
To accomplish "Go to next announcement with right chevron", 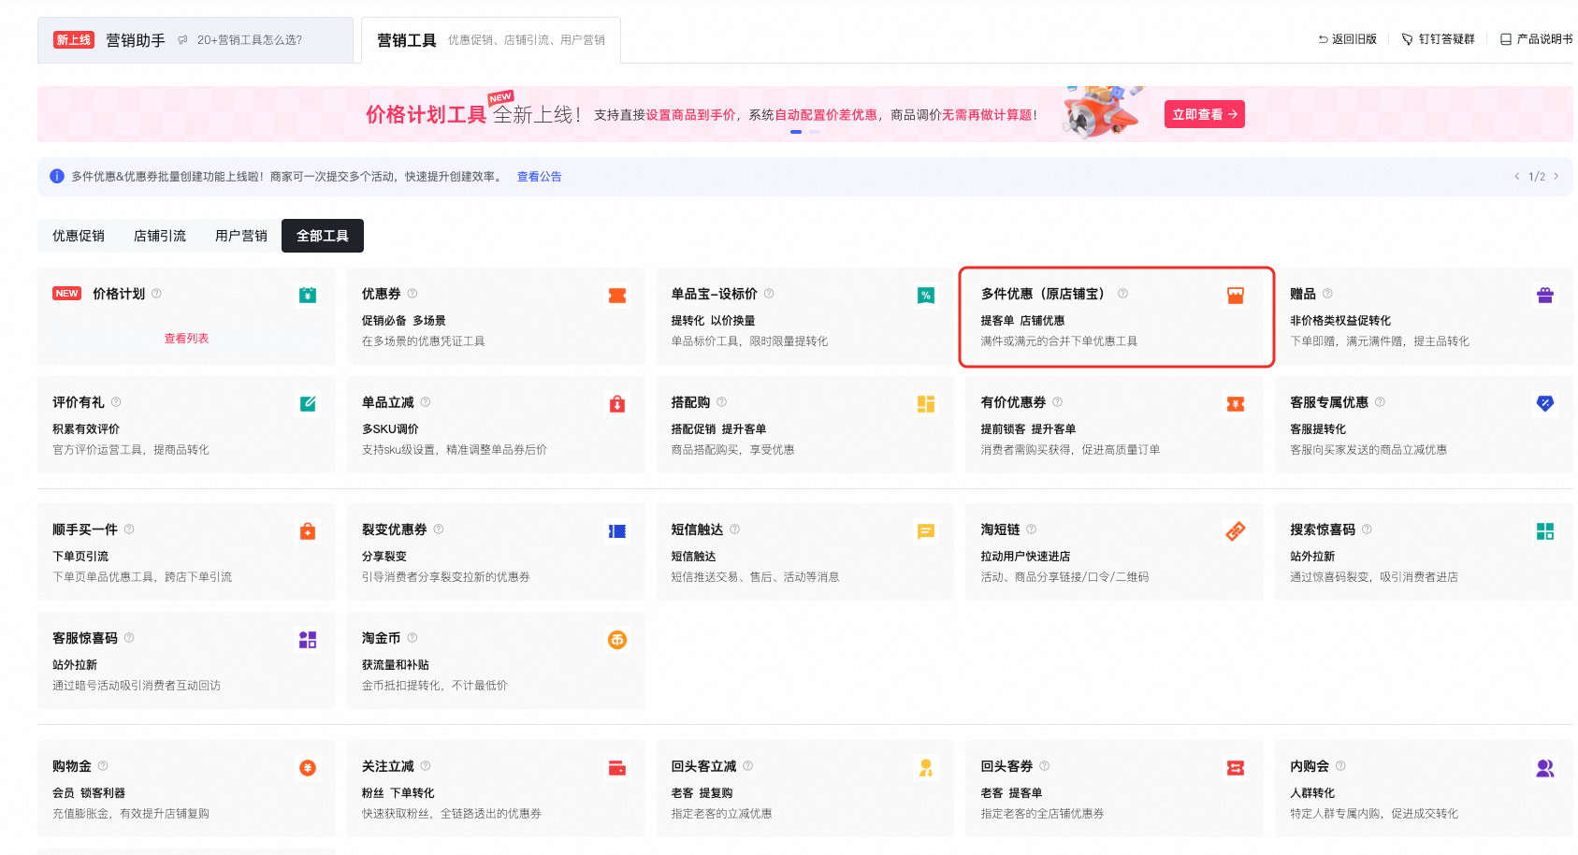I will tap(1556, 176).
